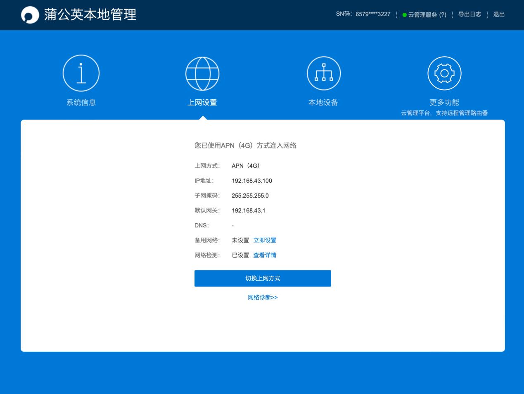Click 立即设置 to configure backup network
Image resolution: width=524 pixels, height=394 pixels.
(x=265, y=240)
